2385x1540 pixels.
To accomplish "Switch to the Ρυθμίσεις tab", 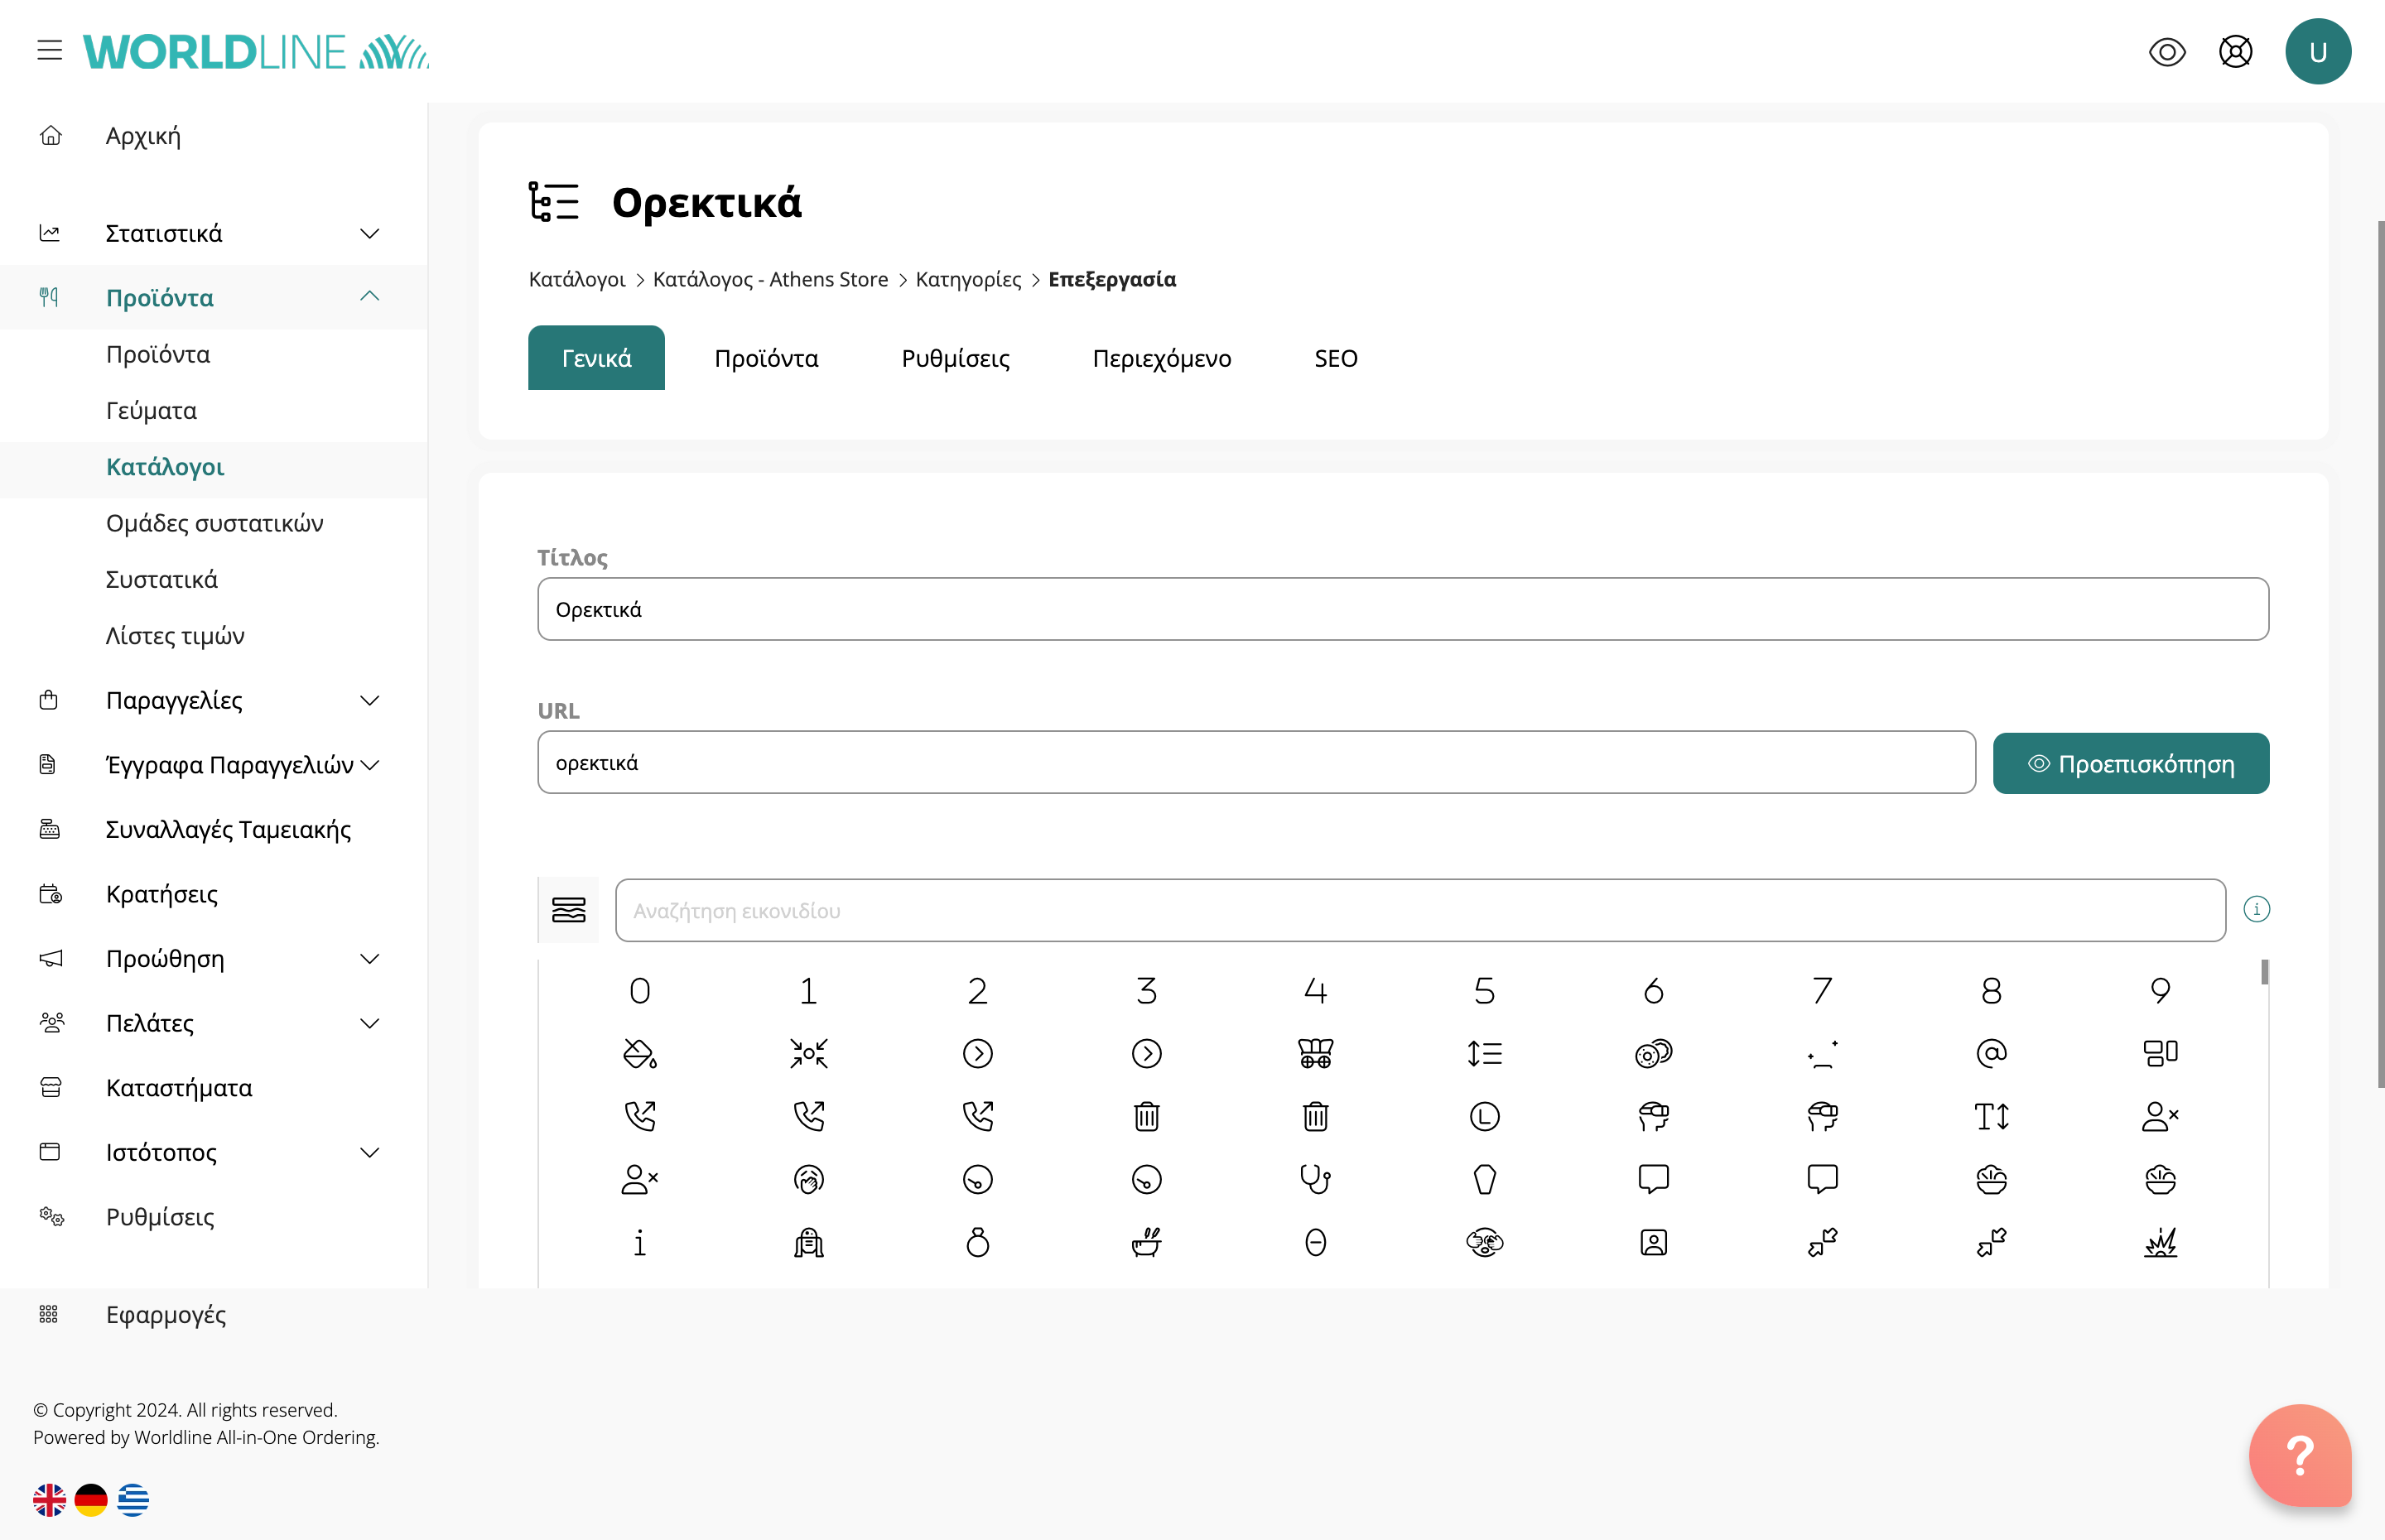I will (955, 358).
